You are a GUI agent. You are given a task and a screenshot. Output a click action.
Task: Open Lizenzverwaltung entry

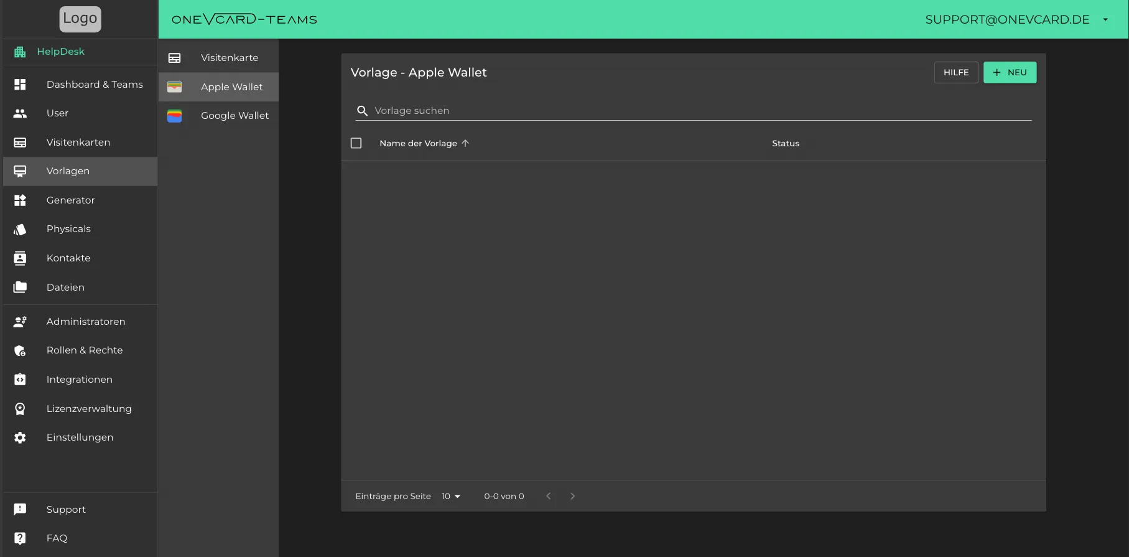pos(80,409)
